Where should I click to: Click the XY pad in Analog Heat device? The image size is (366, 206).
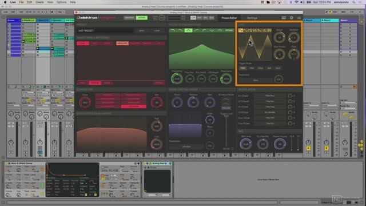(157, 181)
